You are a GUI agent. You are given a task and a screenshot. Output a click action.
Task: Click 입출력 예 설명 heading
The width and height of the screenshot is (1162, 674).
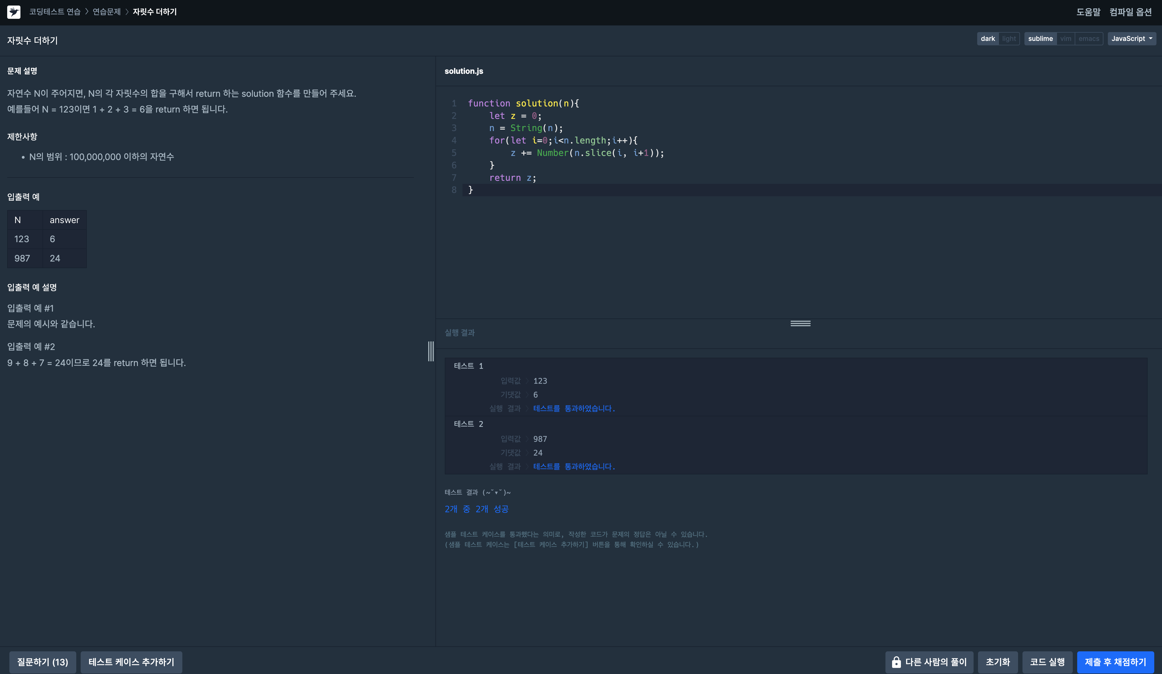32,288
